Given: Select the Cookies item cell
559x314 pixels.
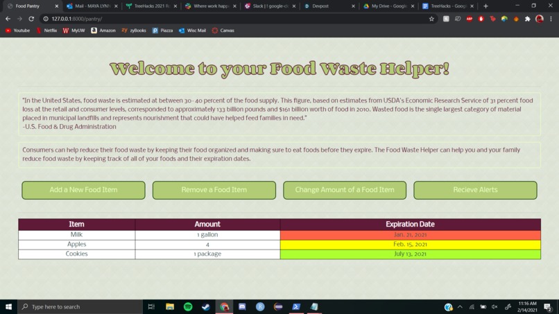Looking at the screenshot, I should click(x=77, y=254).
